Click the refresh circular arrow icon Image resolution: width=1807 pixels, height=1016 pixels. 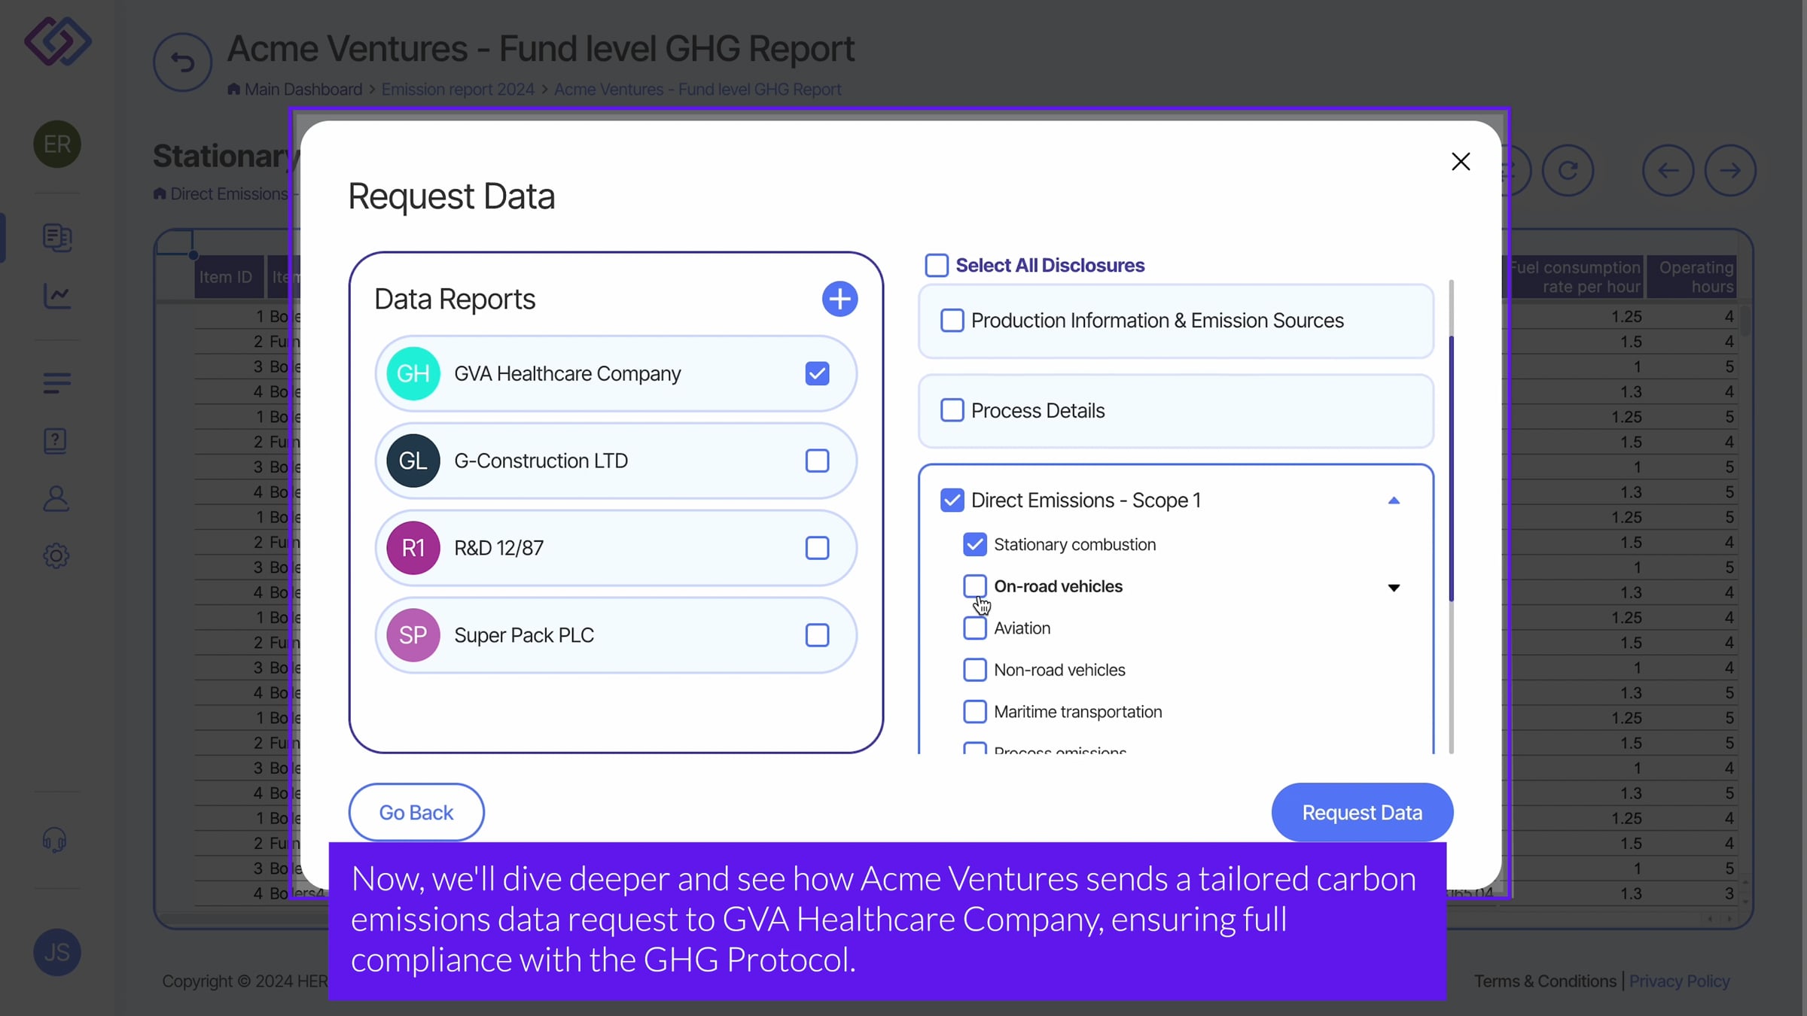pyautogui.click(x=1568, y=171)
